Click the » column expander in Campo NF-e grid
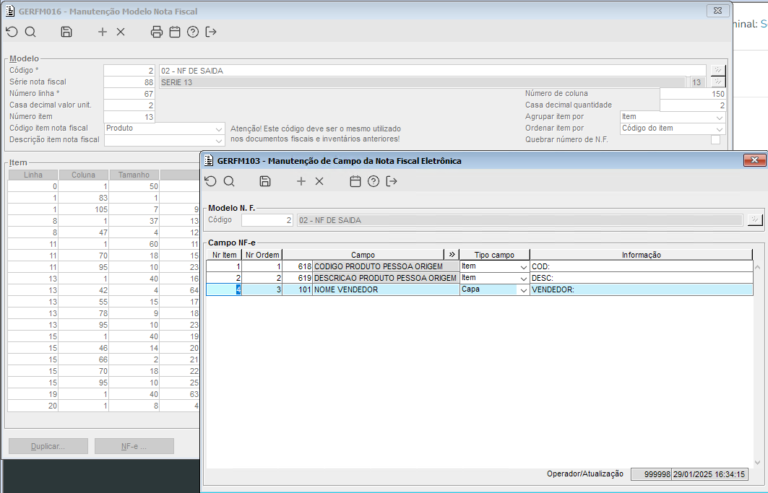Image resolution: width=768 pixels, height=493 pixels. point(452,255)
